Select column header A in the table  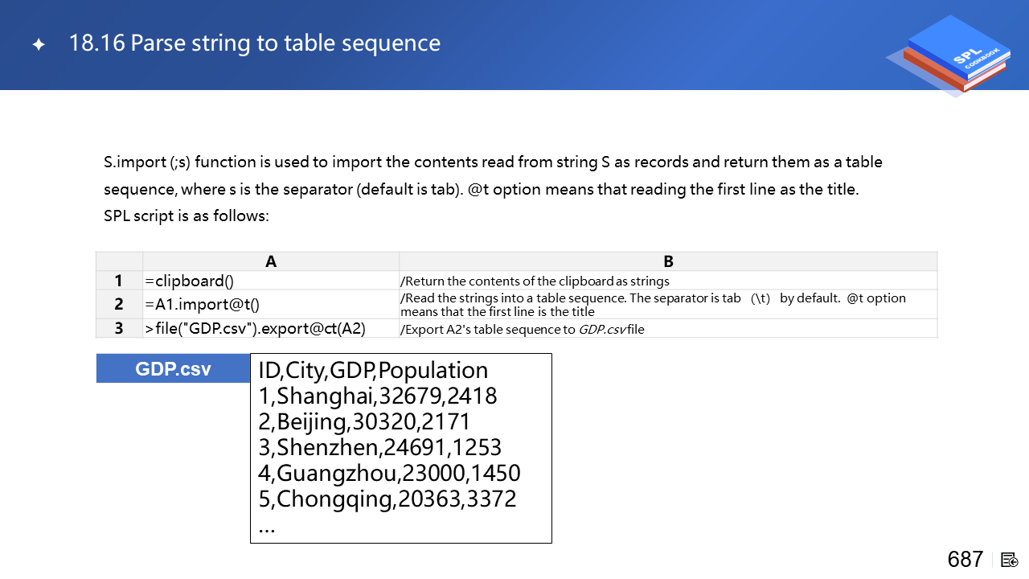[271, 261]
